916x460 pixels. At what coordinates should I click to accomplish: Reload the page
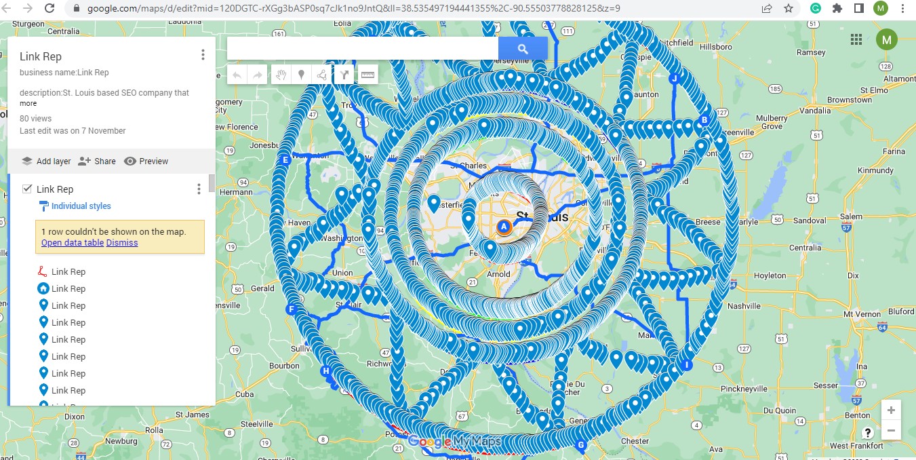coord(49,8)
